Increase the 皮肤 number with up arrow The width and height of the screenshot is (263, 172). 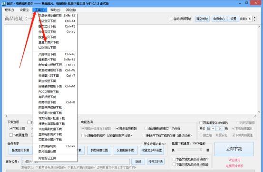pos(255,17)
